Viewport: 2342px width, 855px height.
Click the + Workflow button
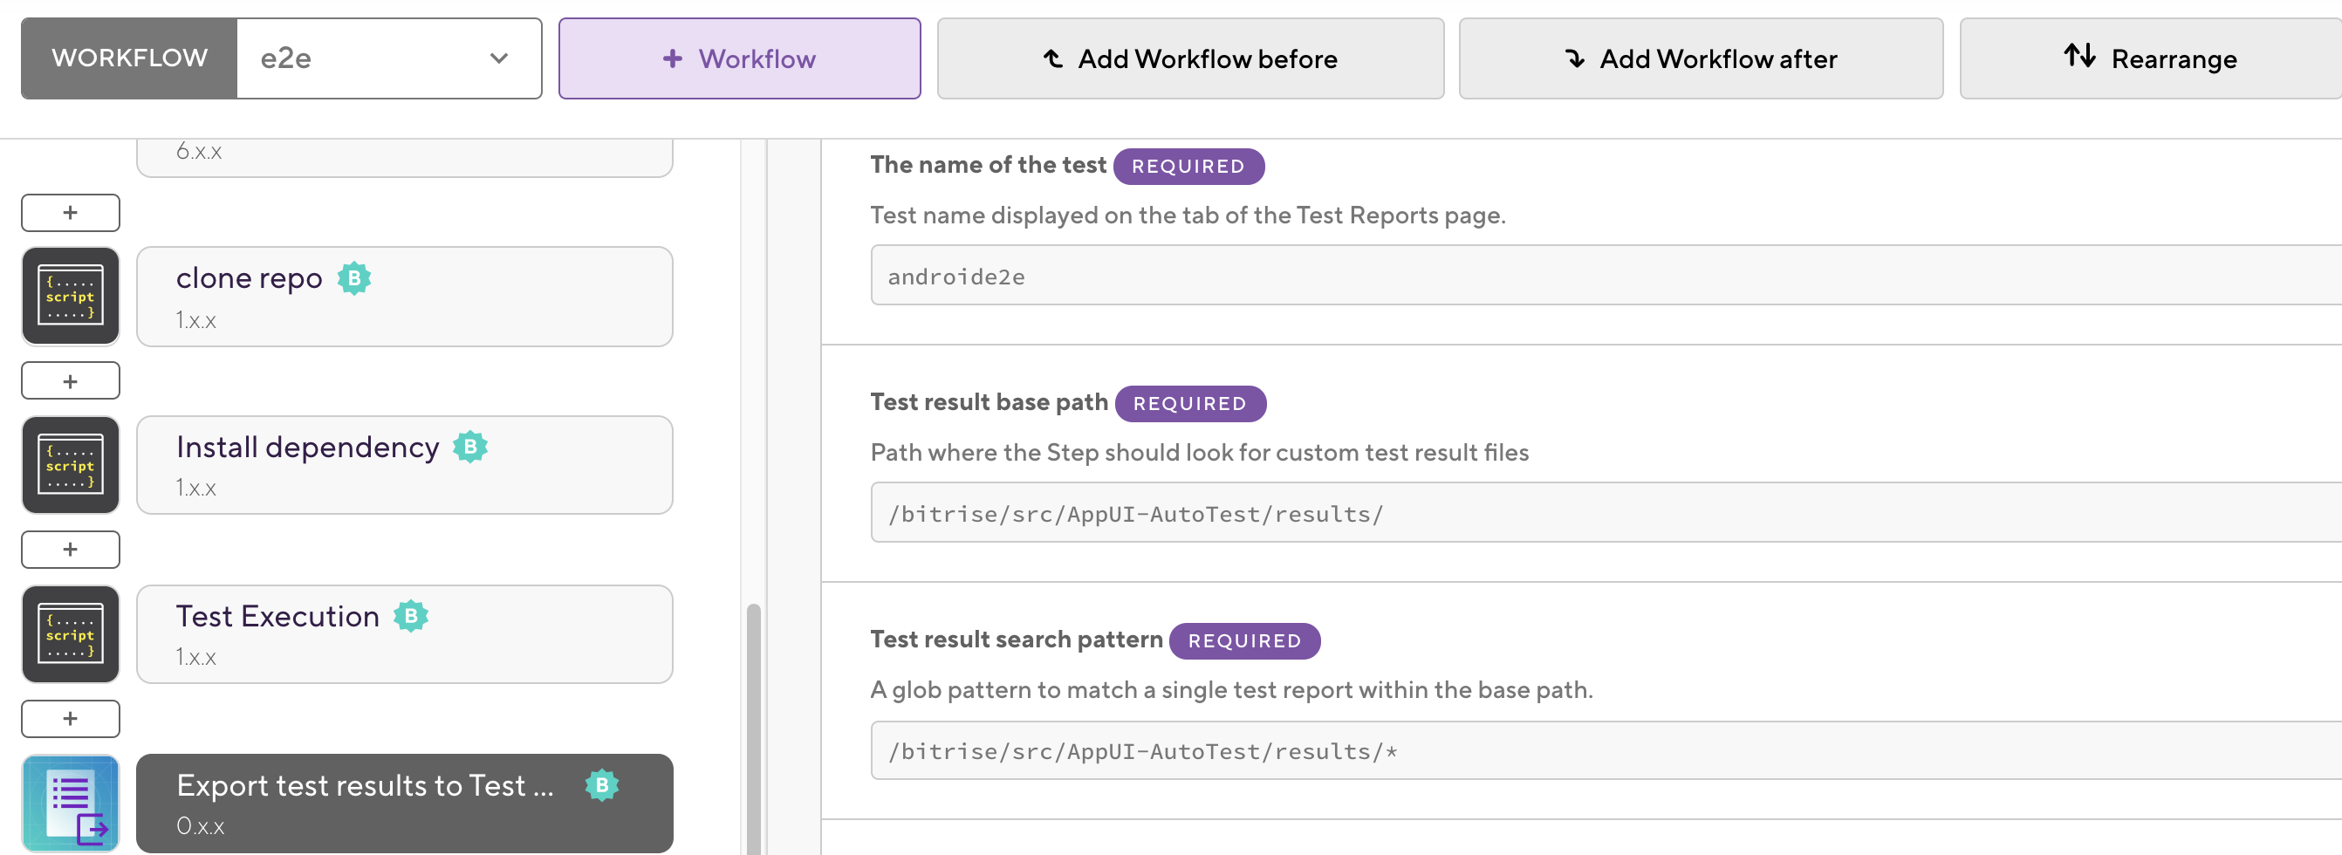(738, 58)
